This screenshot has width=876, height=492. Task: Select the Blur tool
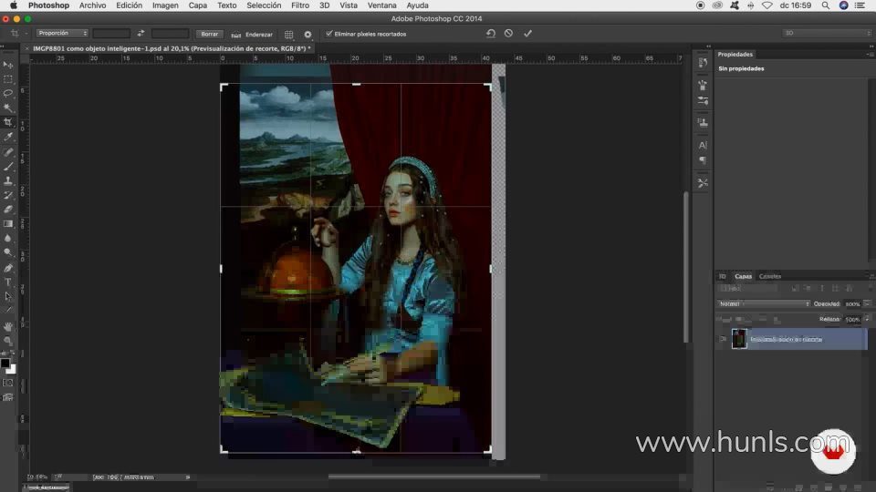(8, 238)
